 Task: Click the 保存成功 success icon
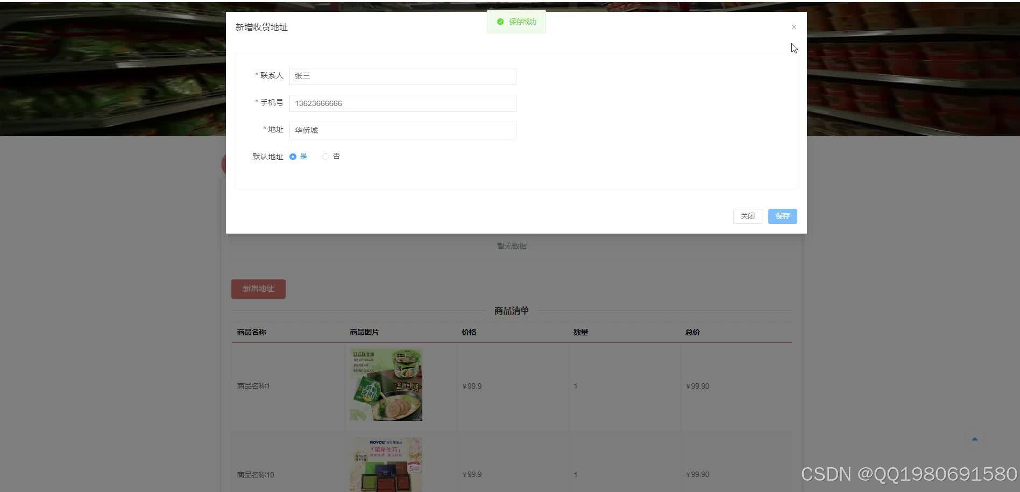click(x=500, y=22)
